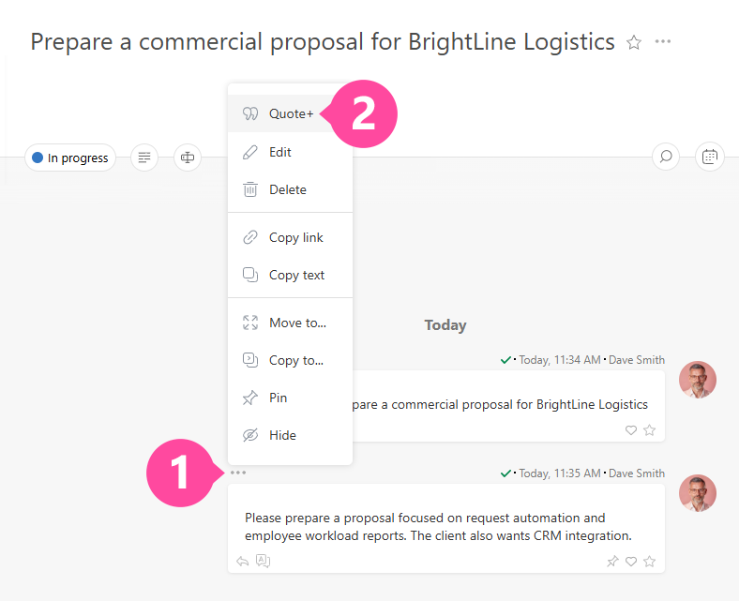Choose Copy to... menu option
The height and width of the screenshot is (601, 739).
296,360
